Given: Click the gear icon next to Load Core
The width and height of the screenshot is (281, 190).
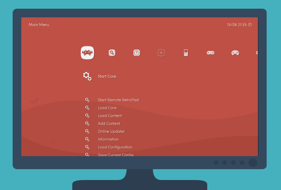Looking at the screenshot, I should pyautogui.click(x=87, y=108).
